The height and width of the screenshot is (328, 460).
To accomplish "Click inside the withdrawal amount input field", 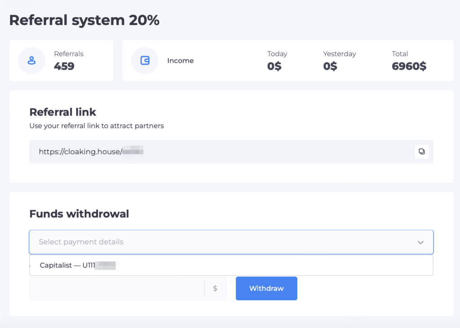I will (x=112, y=289).
